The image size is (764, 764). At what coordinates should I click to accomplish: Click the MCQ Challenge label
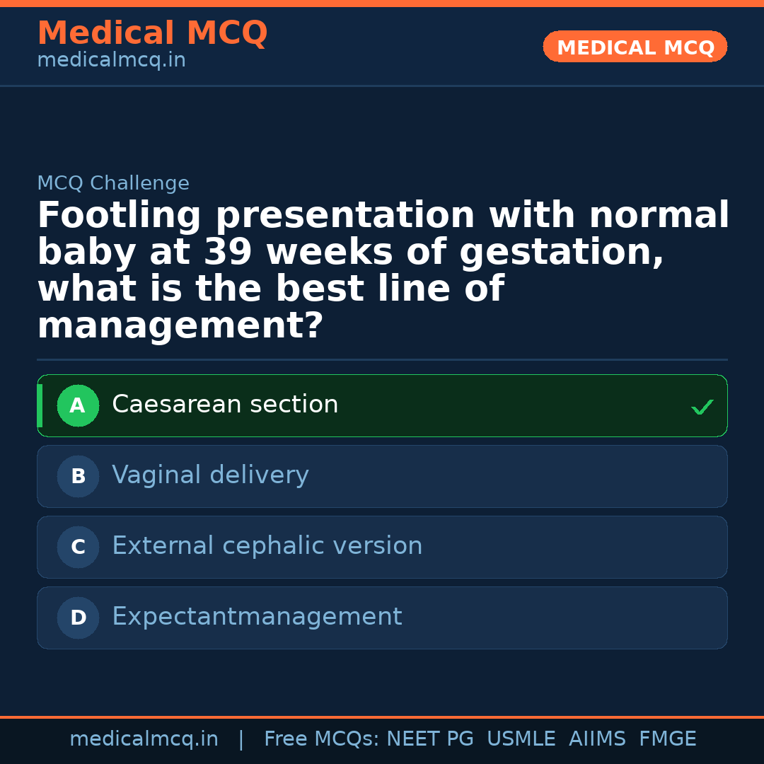point(113,184)
